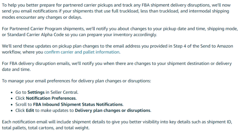Click the bold Notification Preferences text
Screen dimensions: 238x131
[51, 98]
